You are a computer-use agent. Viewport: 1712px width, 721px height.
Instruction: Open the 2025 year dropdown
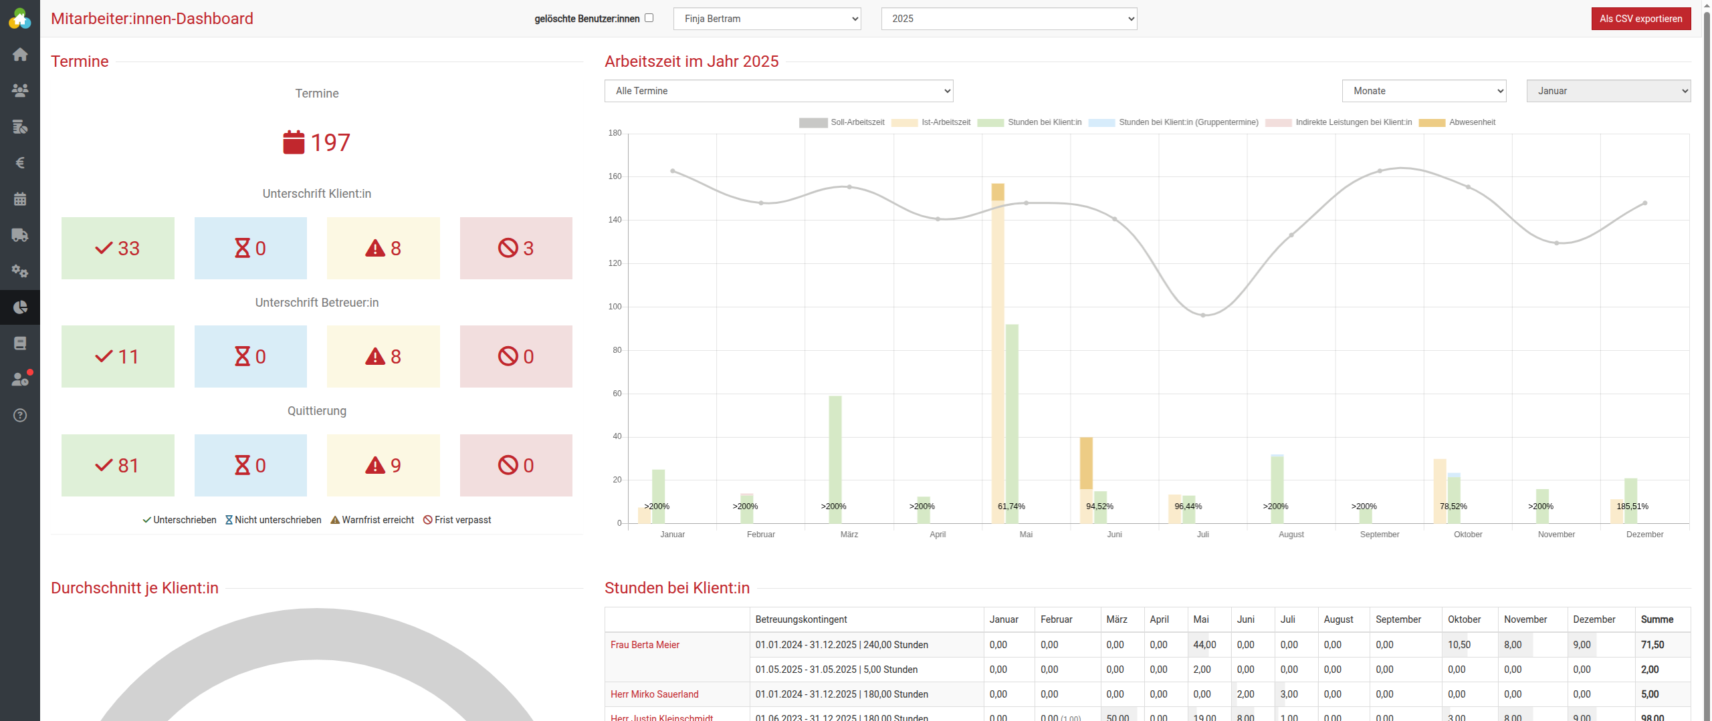click(1008, 19)
